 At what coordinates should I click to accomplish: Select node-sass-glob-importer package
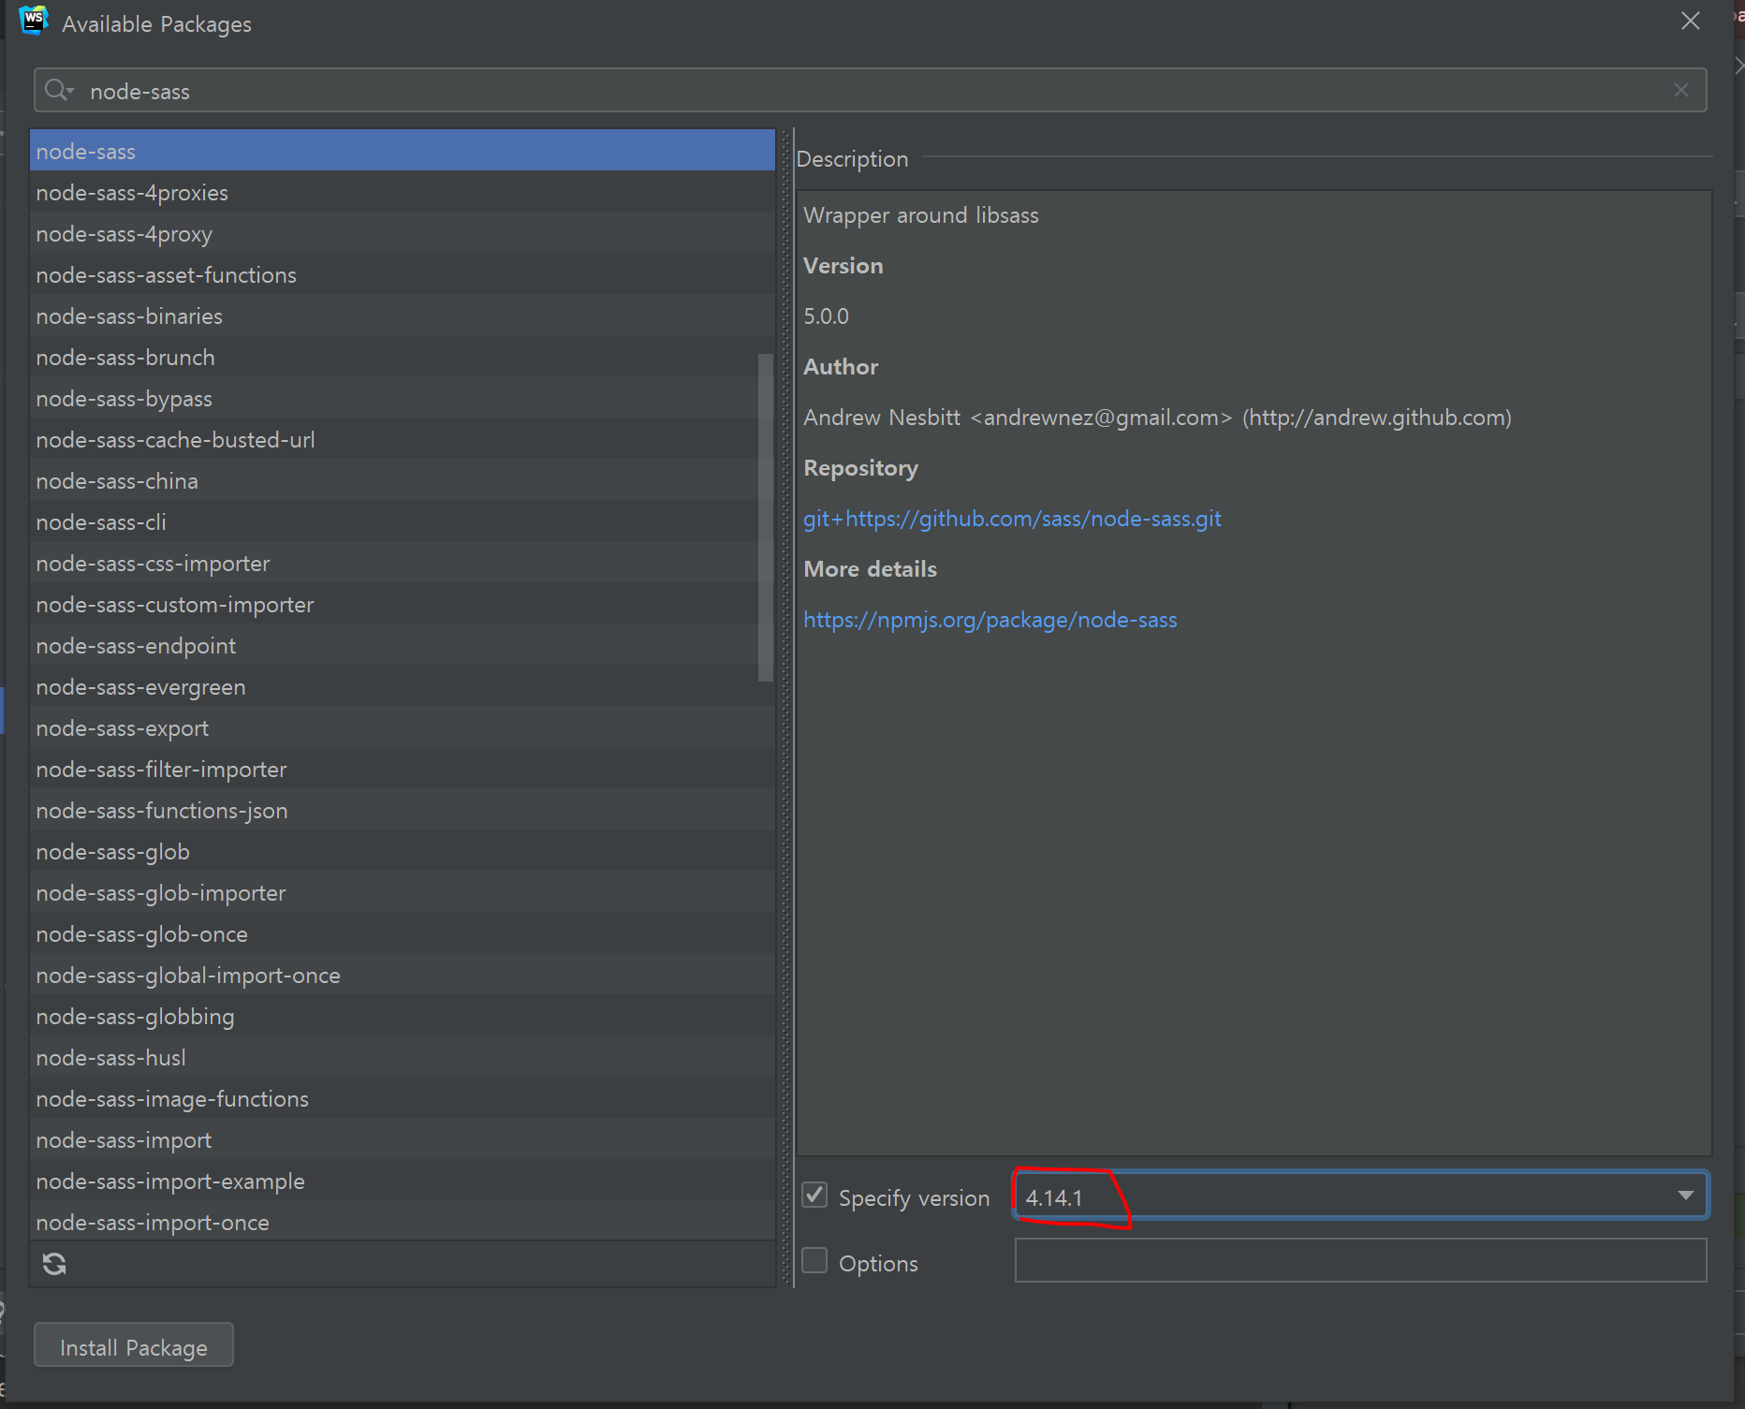point(403,892)
